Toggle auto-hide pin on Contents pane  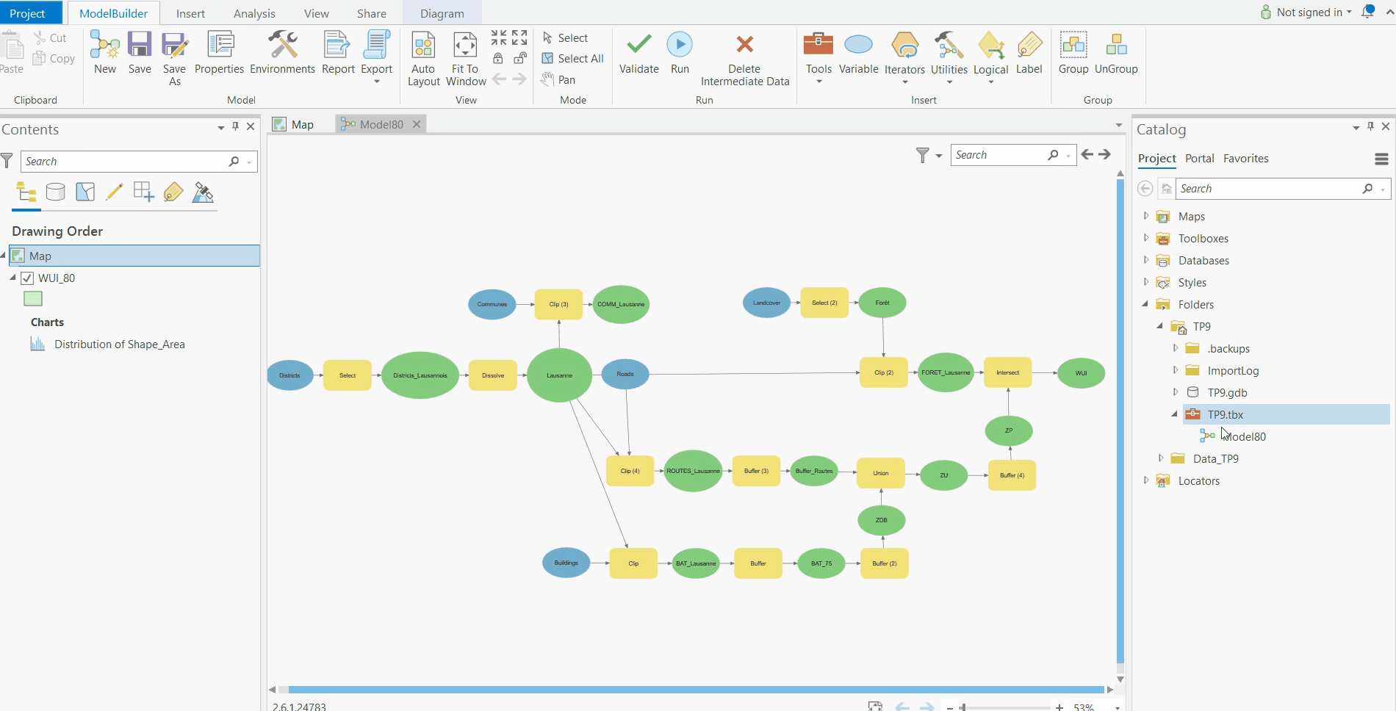point(235,126)
